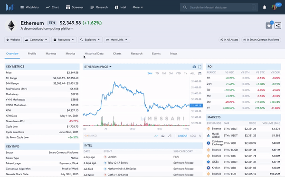Open the More Links dropdown

117,40
